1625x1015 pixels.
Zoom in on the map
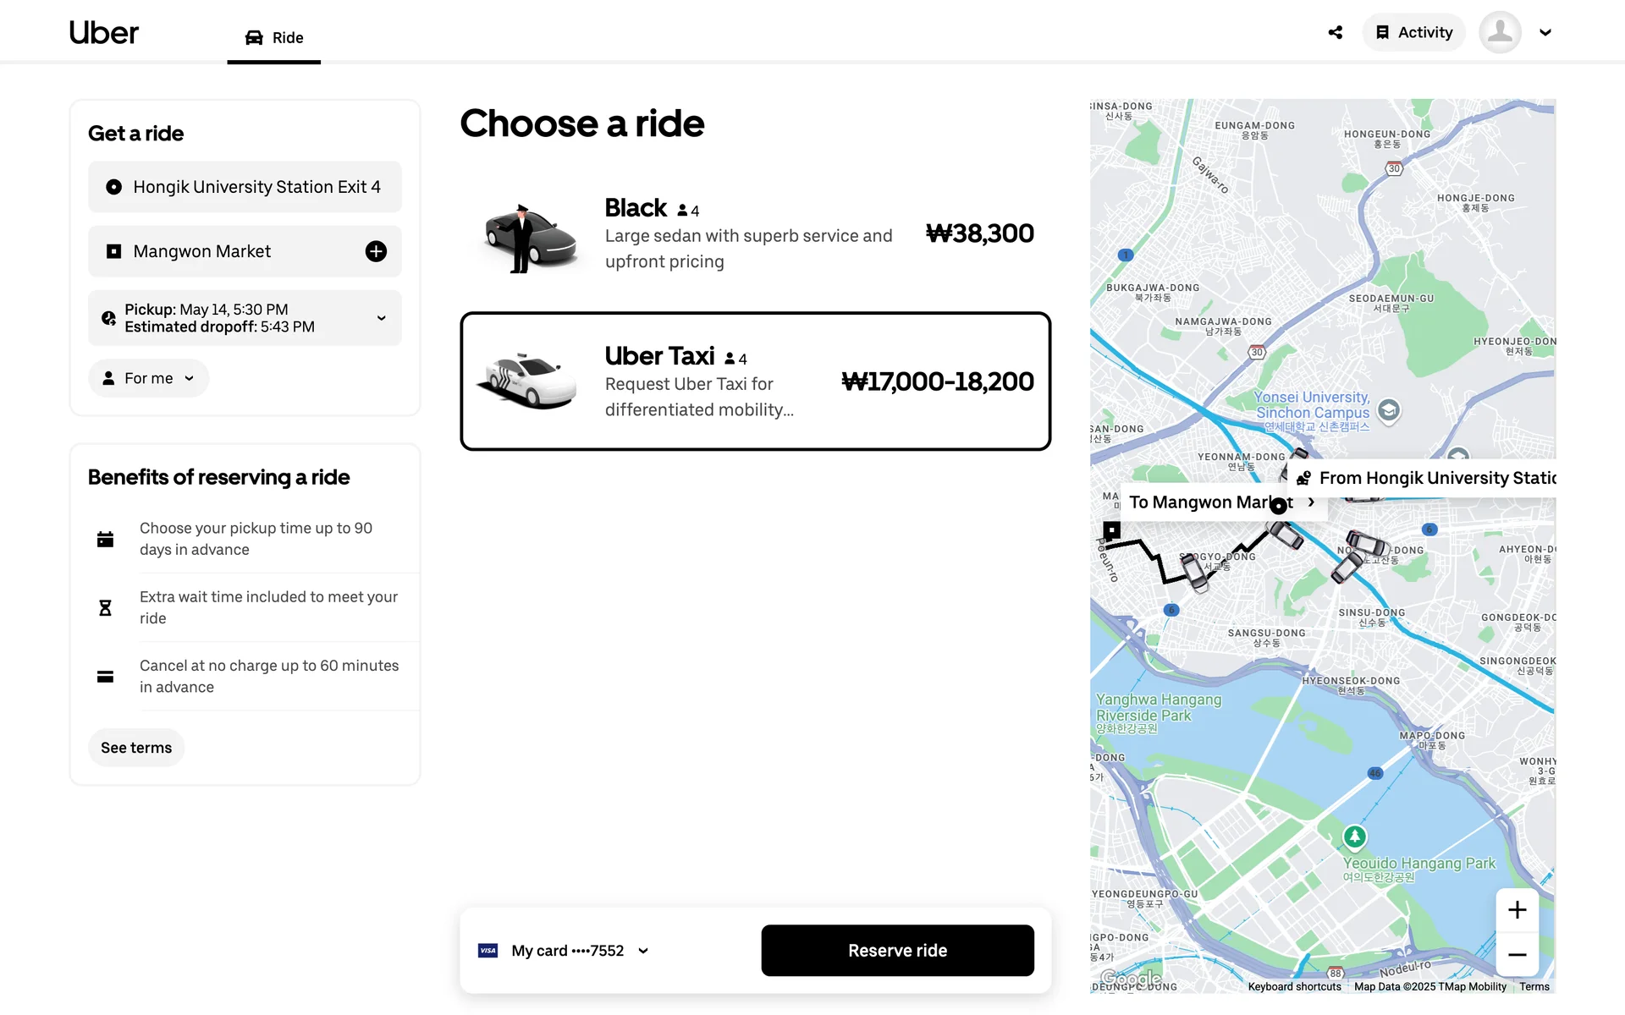point(1517,910)
